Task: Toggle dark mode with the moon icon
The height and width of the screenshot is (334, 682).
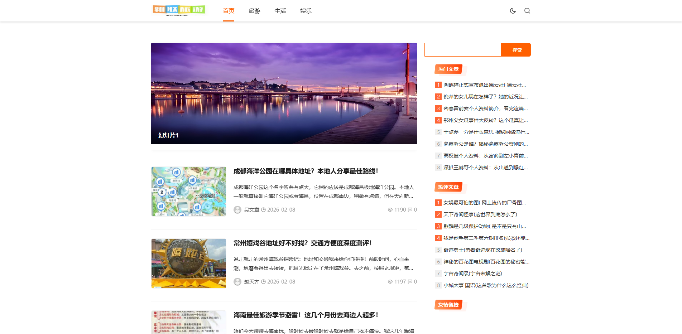Action: 513,11
